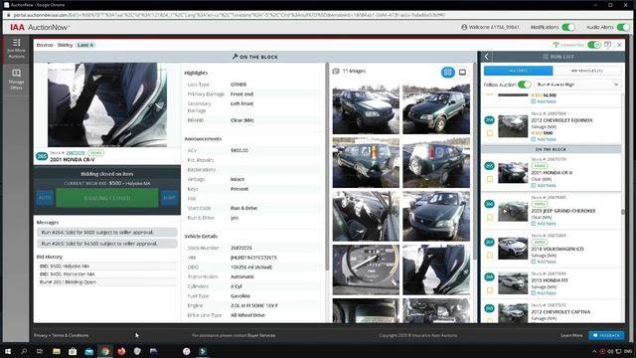Click the Run List header icon
This screenshot has height=358, width=636.
[x=546, y=57]
